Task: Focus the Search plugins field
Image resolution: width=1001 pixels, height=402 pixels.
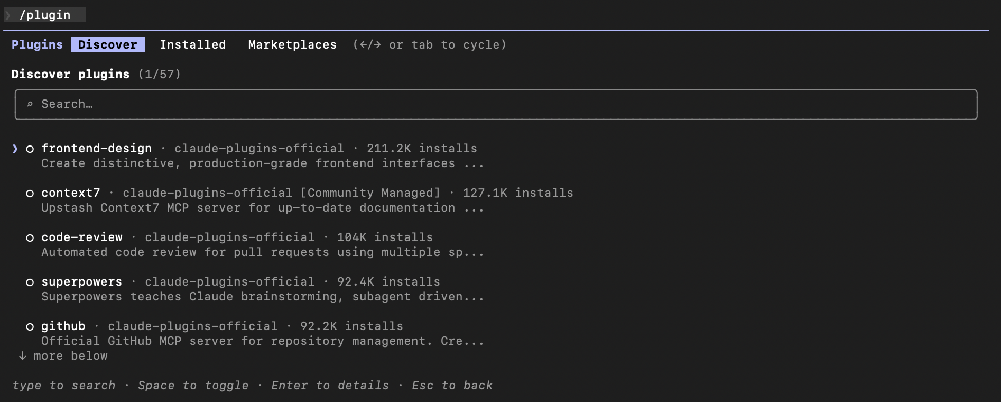Action: 496,105
